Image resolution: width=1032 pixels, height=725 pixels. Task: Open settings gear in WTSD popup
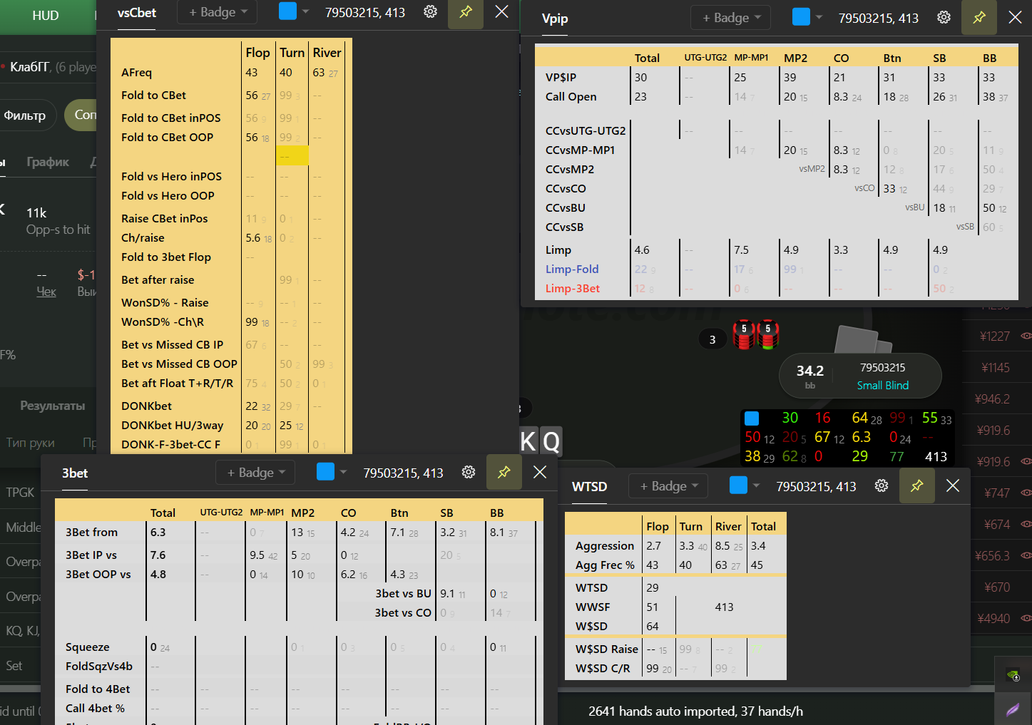882,485
